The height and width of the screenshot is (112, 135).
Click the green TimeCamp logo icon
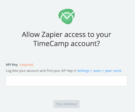coord(66,16)
